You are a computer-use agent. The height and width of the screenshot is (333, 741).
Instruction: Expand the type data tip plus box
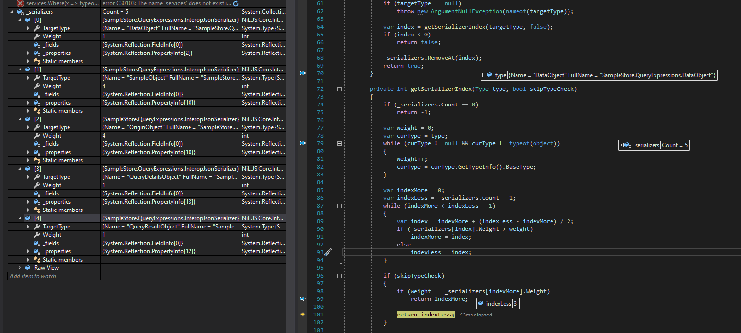[x=484, y=75]
